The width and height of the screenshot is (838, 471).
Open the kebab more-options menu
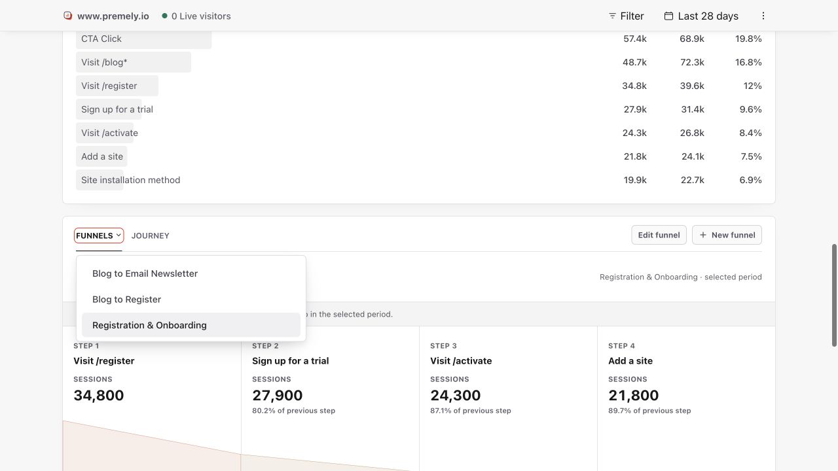pos(763,16)
